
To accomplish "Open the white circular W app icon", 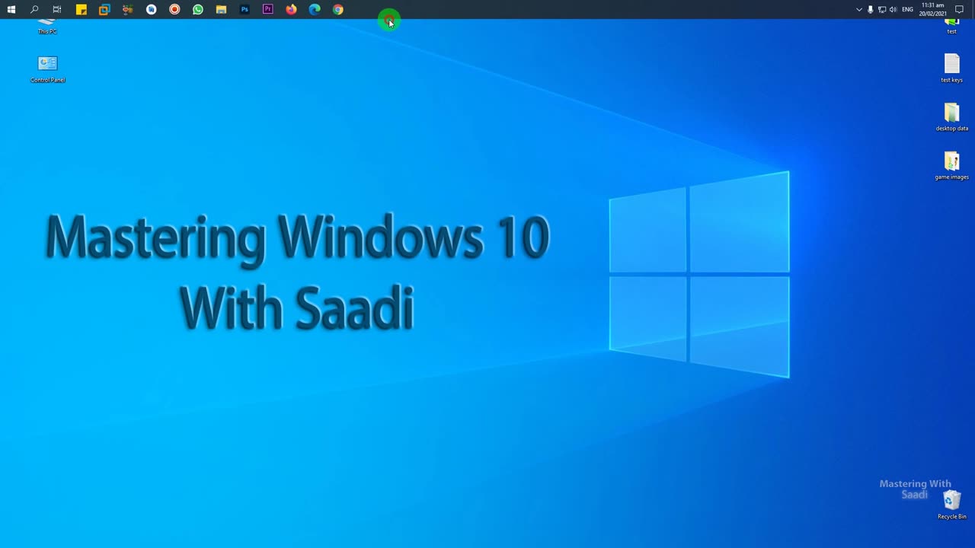I will (152, 9).
